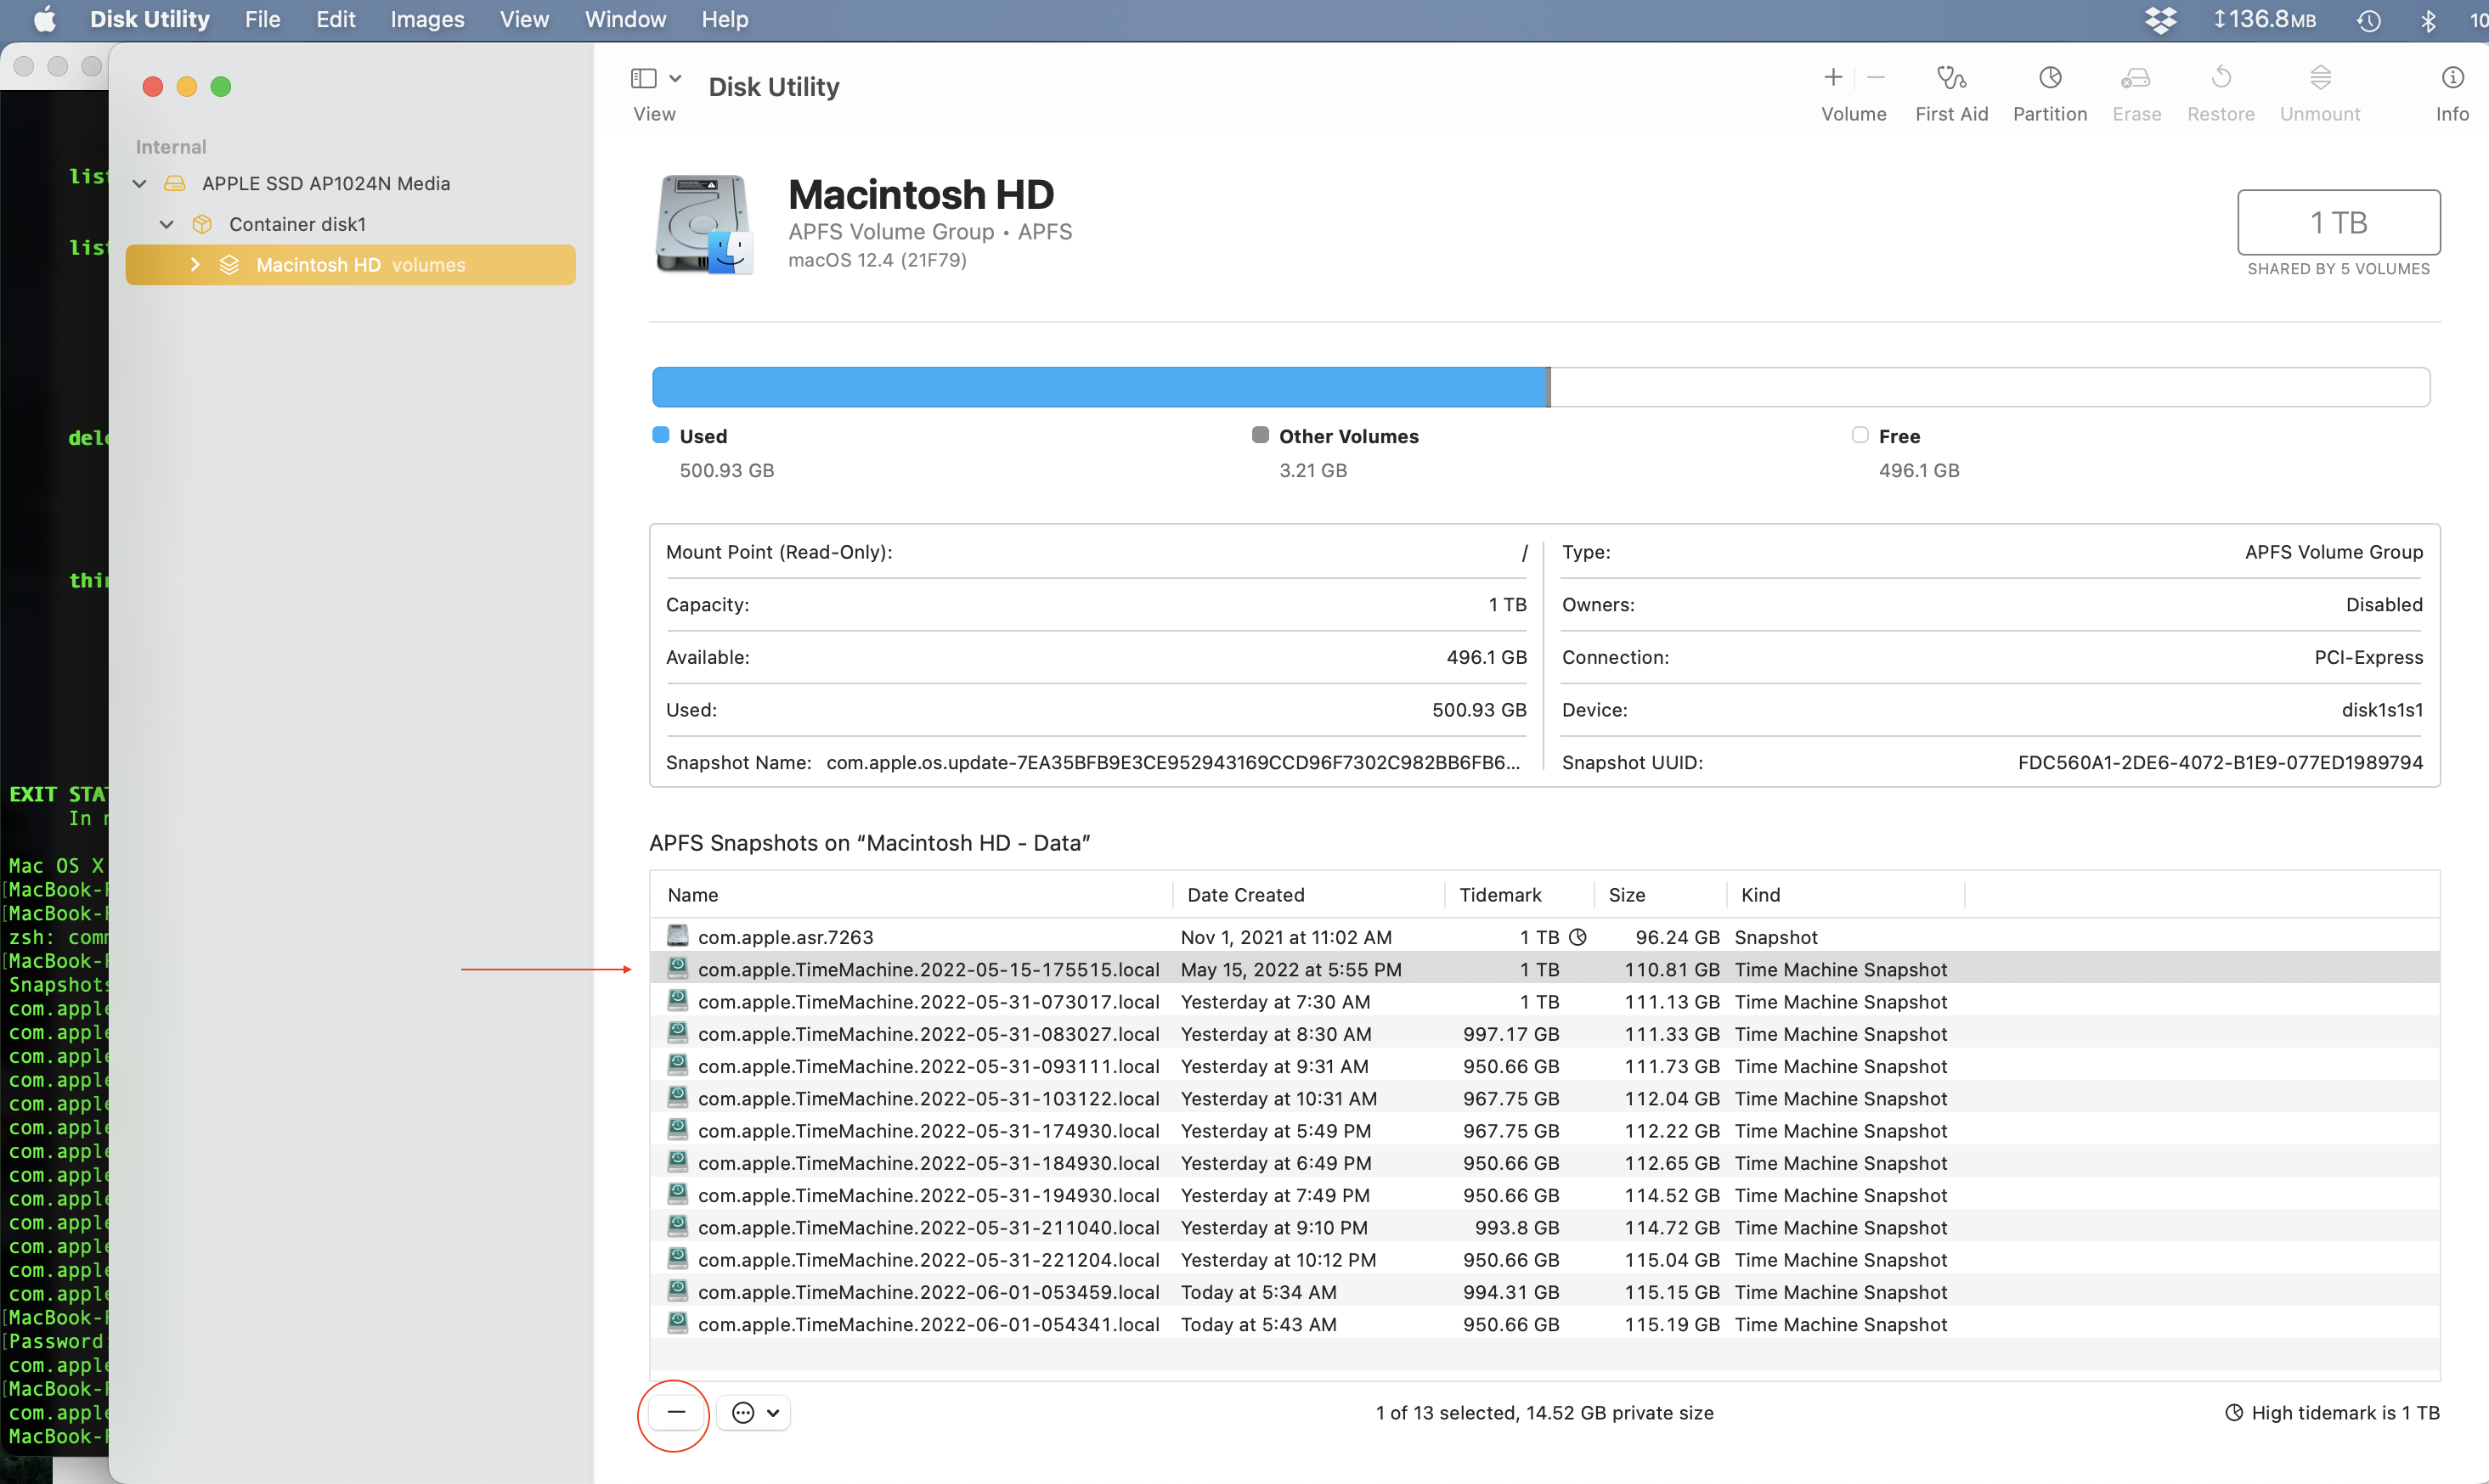Click the blue Used storage bar
Viewport: 2489px width, 1484px height.
click(1098, 387)
